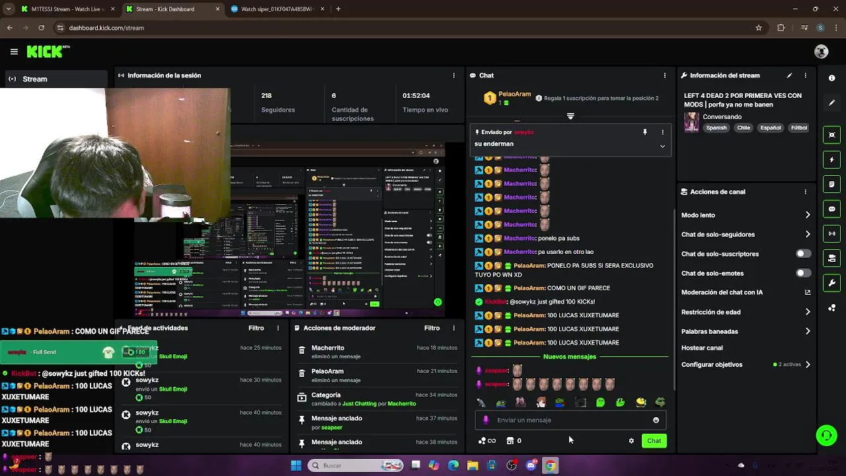The height and width of the screenshot is (476, 846).
Task: Click the KICK logo
Action: pos(48,52)
